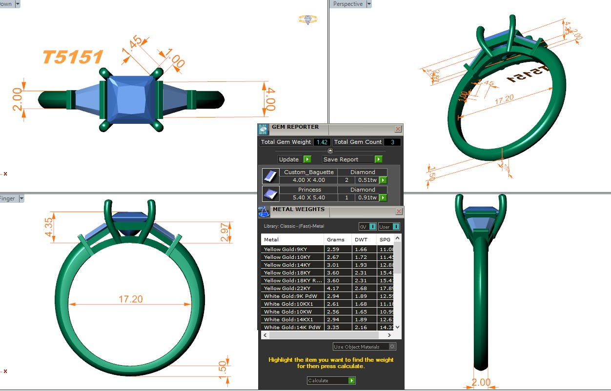Open the Looking Down viewport dropdown arrow
Screen dimensions: 611x391
point(18,4)
